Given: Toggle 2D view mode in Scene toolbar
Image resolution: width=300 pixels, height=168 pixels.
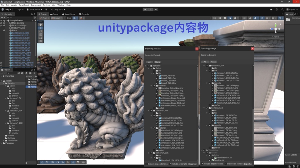Looking at the screenshot, I should pyautogui.click(x=244, y=18).
